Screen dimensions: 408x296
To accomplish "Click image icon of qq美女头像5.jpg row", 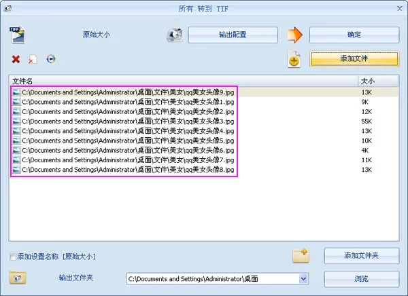I will pos(16,141).
